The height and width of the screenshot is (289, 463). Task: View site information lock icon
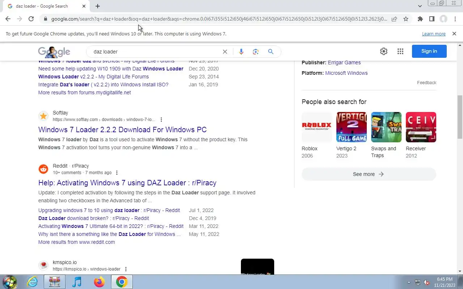45,19
